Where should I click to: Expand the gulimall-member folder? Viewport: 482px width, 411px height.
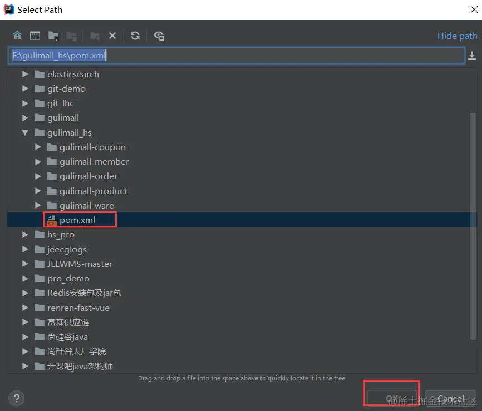click(x=38, y=162)
